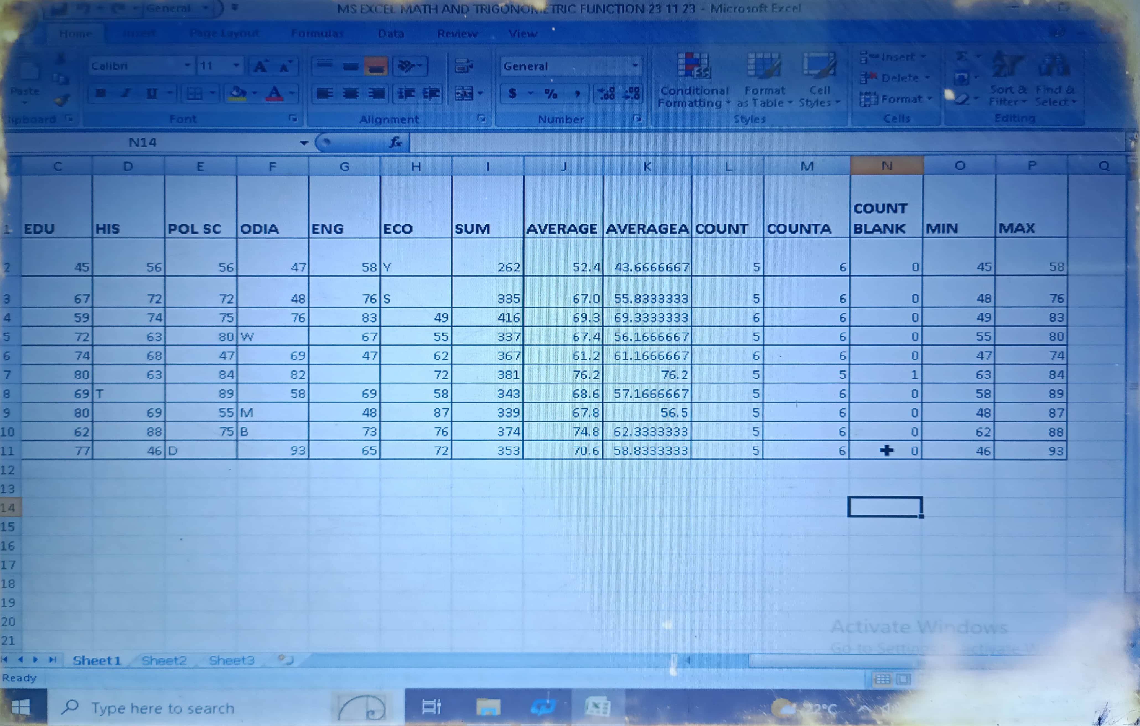Viewport: 1140px width, 726px height.
Task: Toggle Bold formatting in the Font group
Action: [100, 93]
